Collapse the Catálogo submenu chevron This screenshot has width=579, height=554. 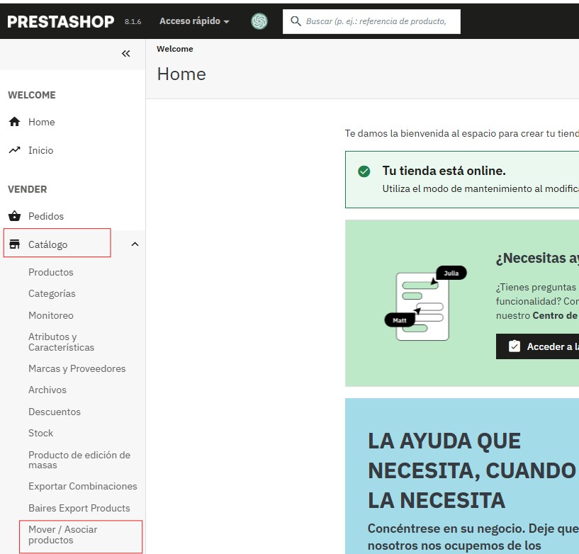click(x=135, y=244)
